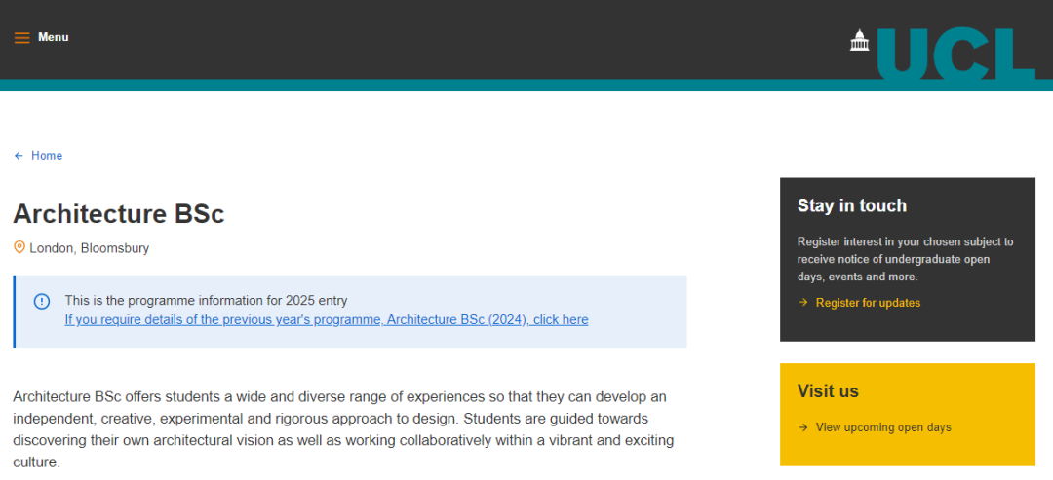Click the arrow before View upcoming open days
This screenshot has height=480, width=1053.
pyautogui.click(x=803, y=427)
